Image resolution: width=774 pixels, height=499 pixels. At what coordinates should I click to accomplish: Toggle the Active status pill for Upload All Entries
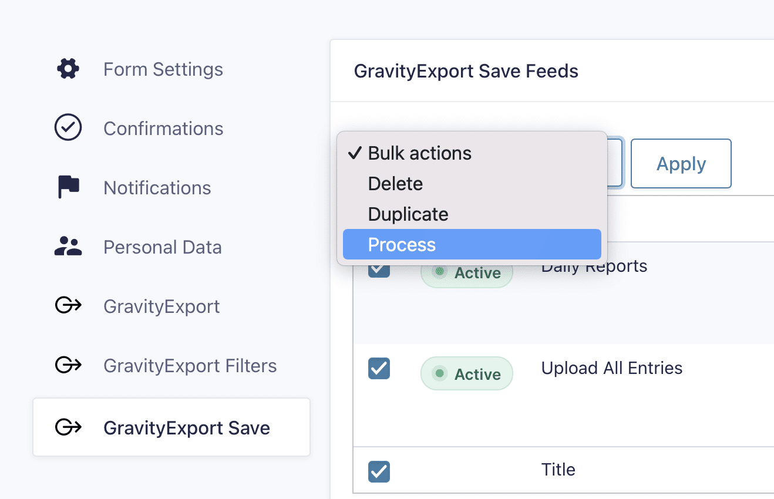coord(466,373)
